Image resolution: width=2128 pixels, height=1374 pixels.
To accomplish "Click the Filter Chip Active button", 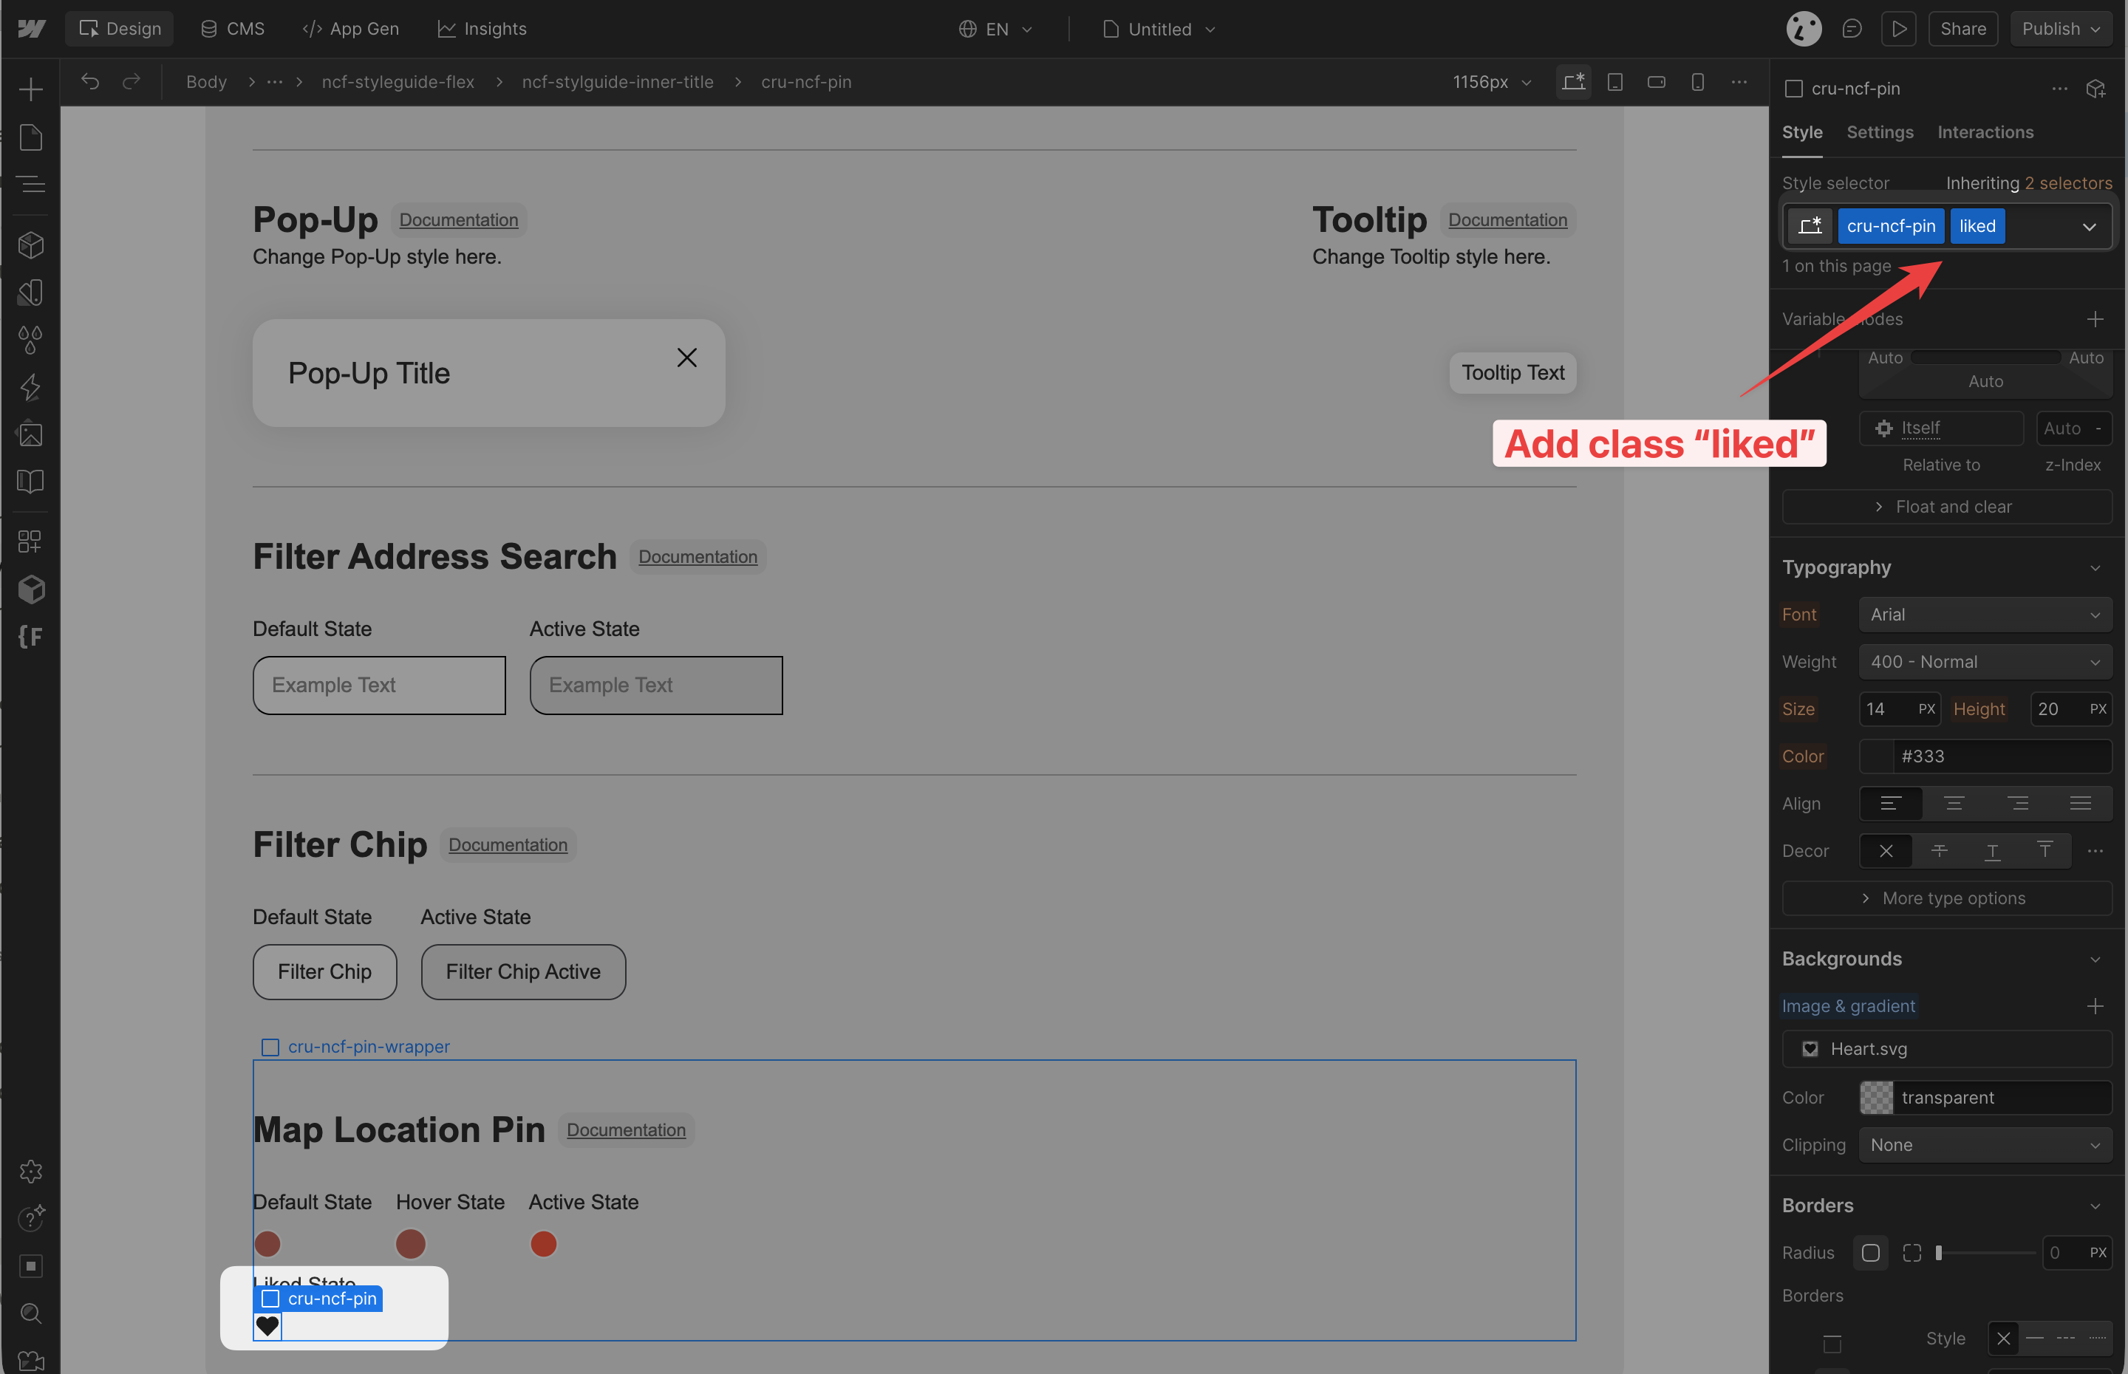I will pos(523,971).
